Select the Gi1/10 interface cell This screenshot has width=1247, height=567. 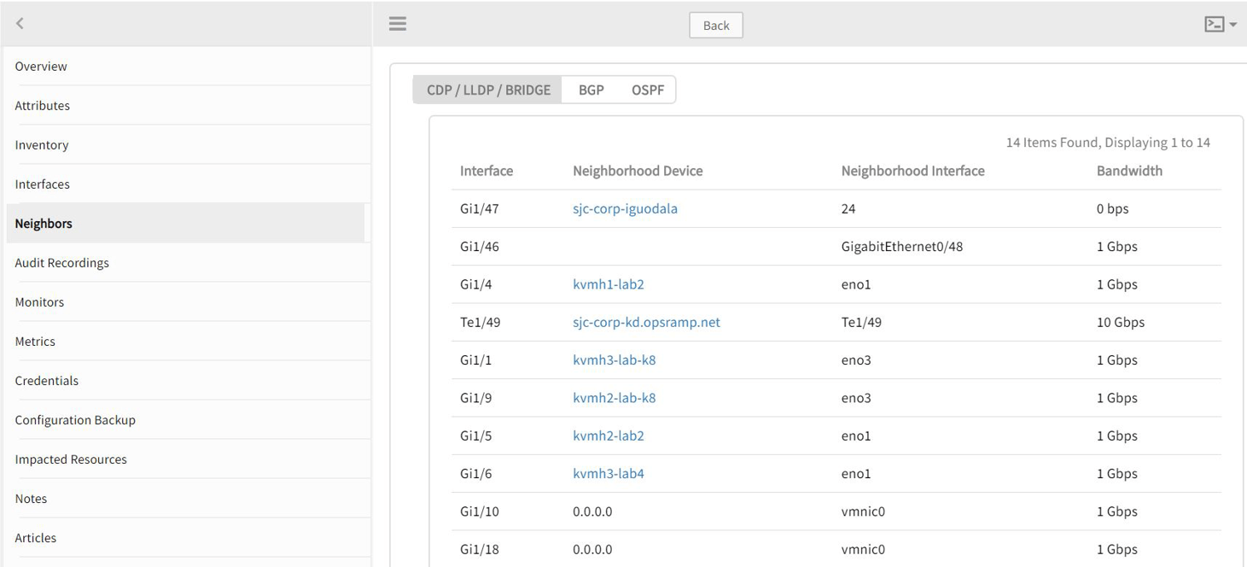(x=480, y=511)
